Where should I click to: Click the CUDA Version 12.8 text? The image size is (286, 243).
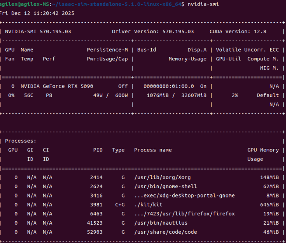pos(238,32)
